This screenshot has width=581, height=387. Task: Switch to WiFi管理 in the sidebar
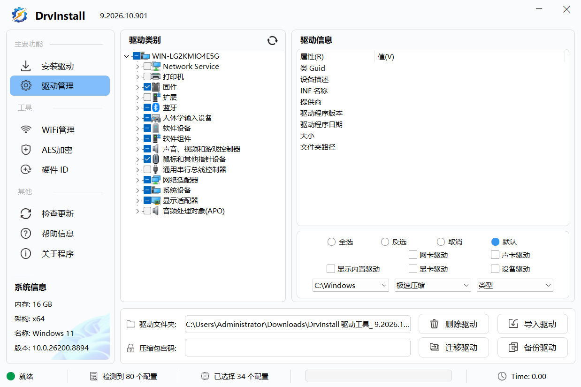60,130
